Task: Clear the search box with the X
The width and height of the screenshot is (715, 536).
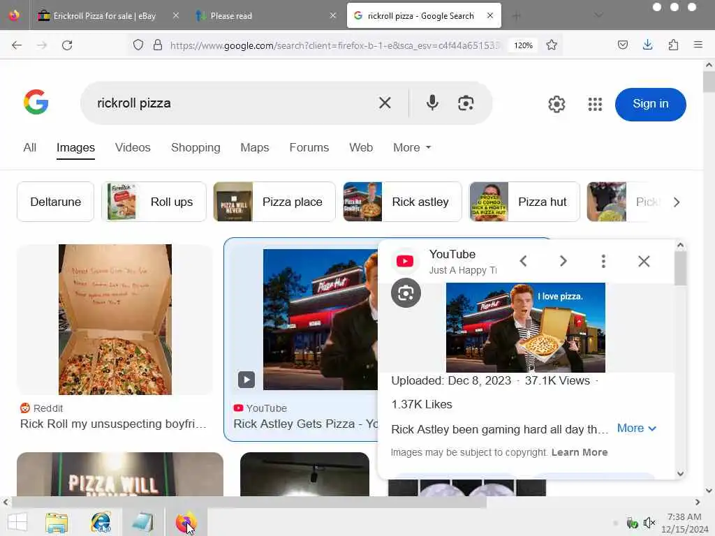Action: [x=385, y=103]
